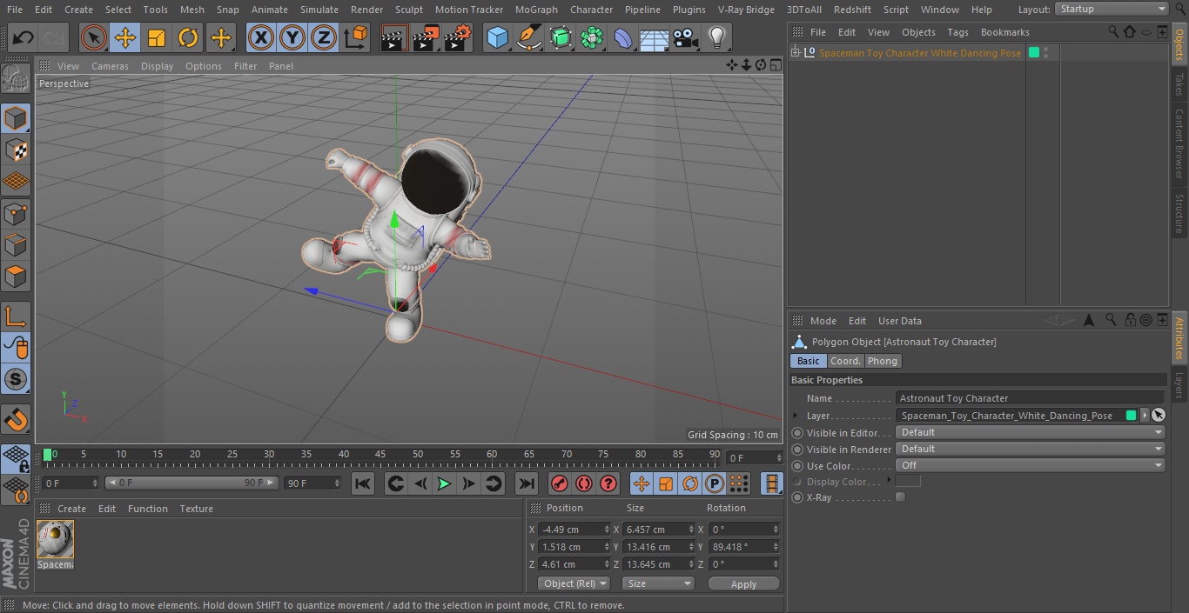Toggle Parameter keyframe button

[x=715, y=483]
